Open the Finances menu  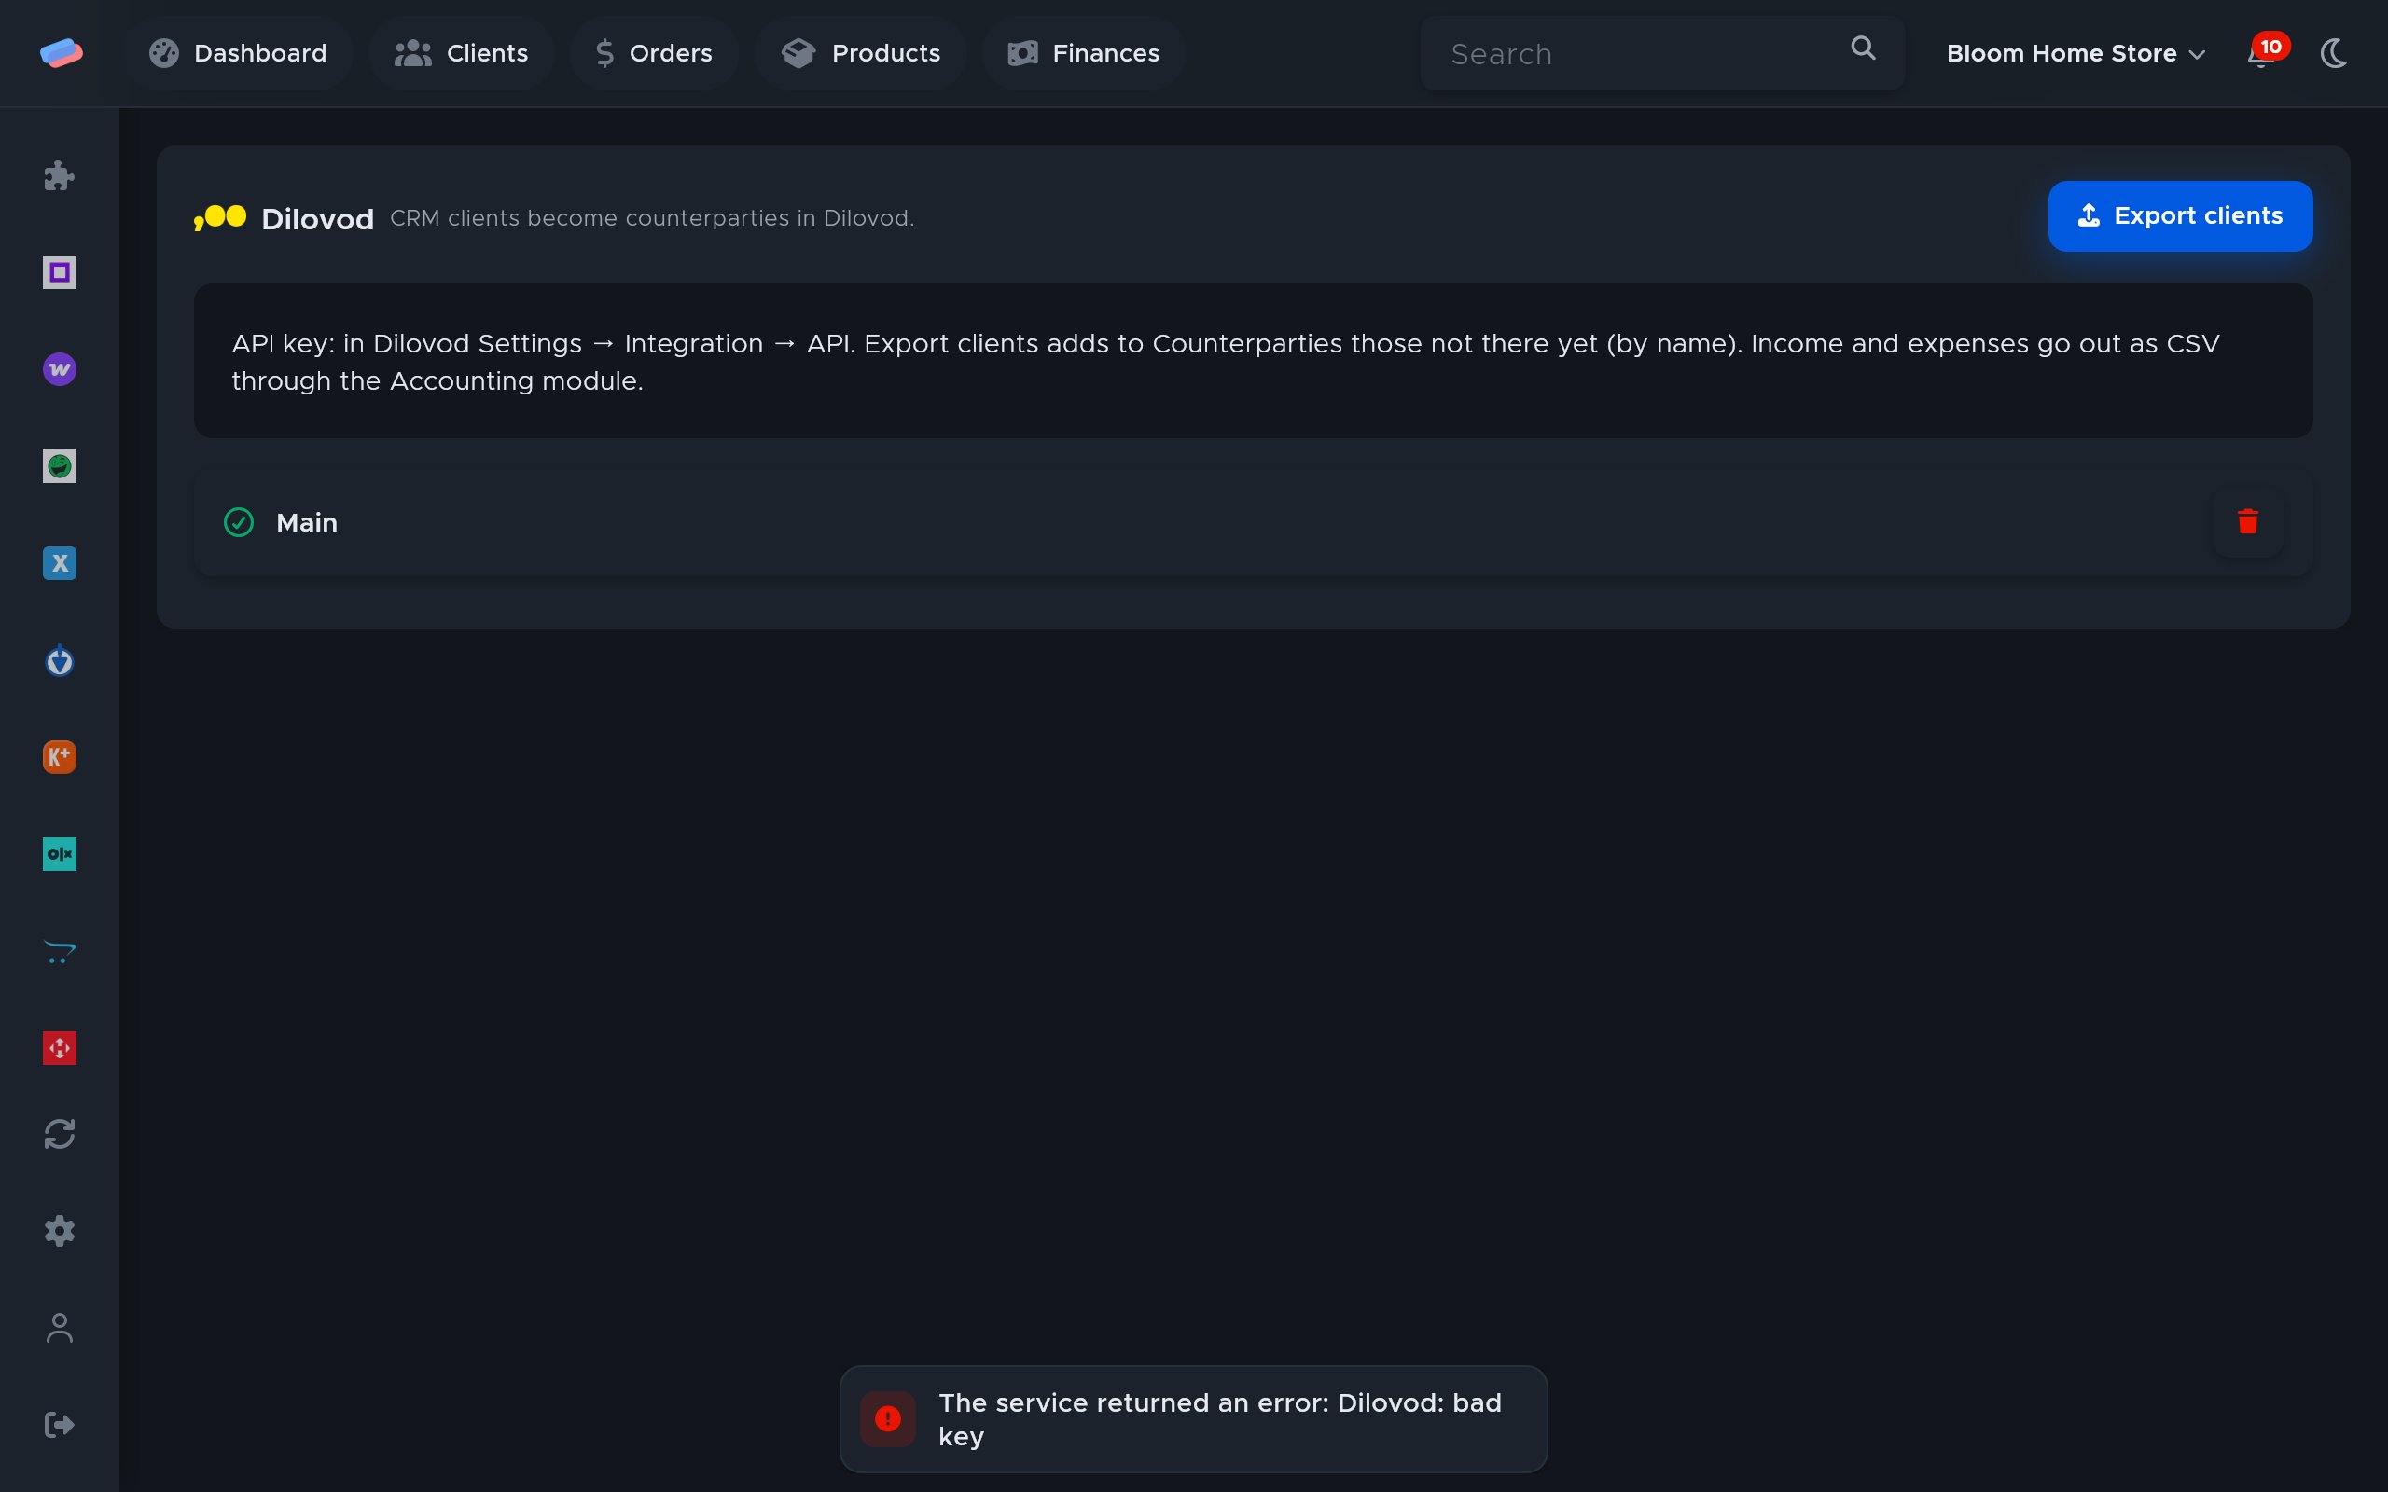1084,53
